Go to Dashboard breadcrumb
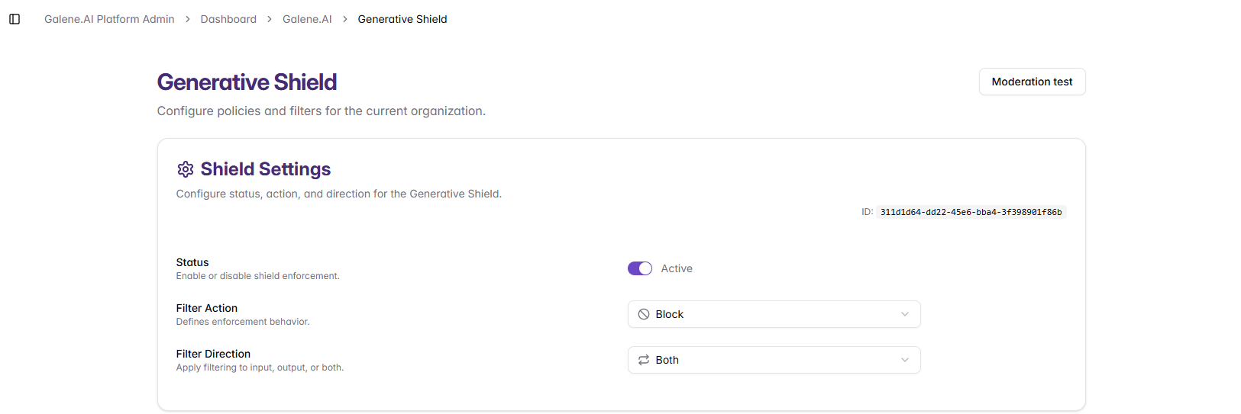Screen dimensions: 1241x414 point(228,19)
